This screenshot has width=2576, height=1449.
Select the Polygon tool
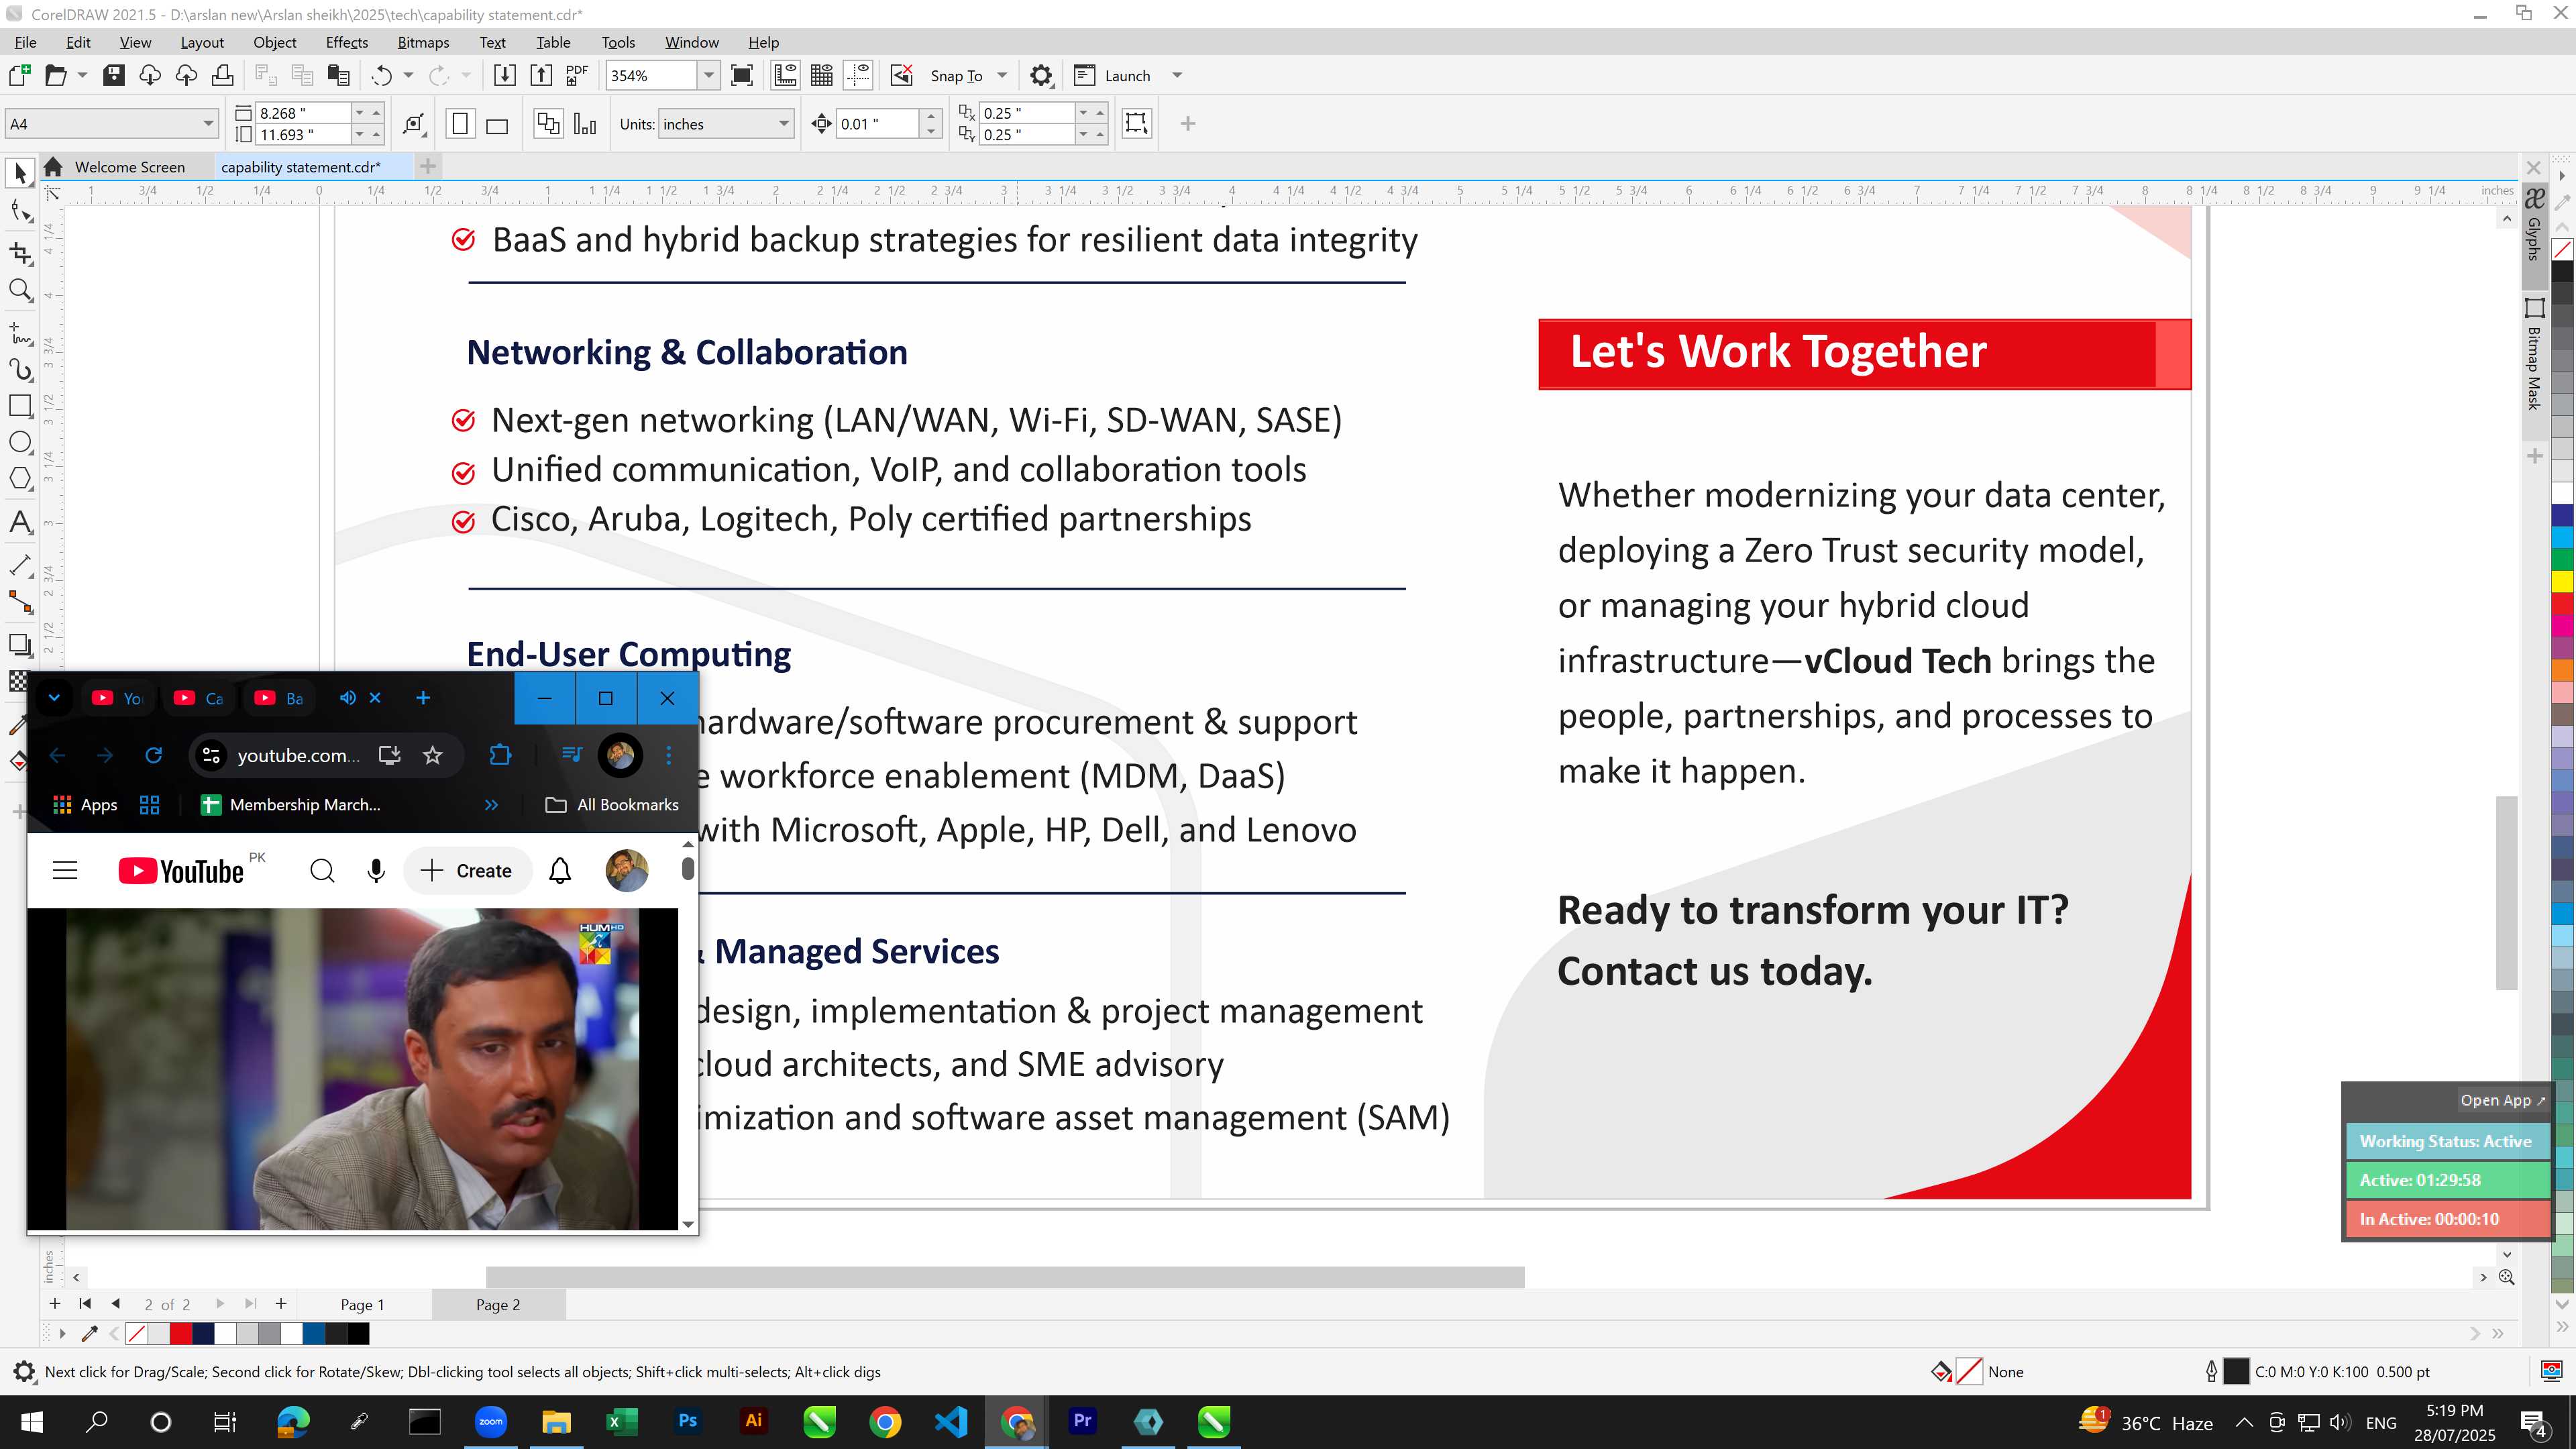[x=20, y=479]
